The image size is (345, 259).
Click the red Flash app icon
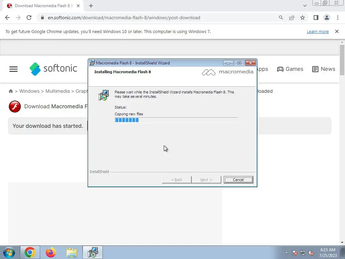click(15, 107)
